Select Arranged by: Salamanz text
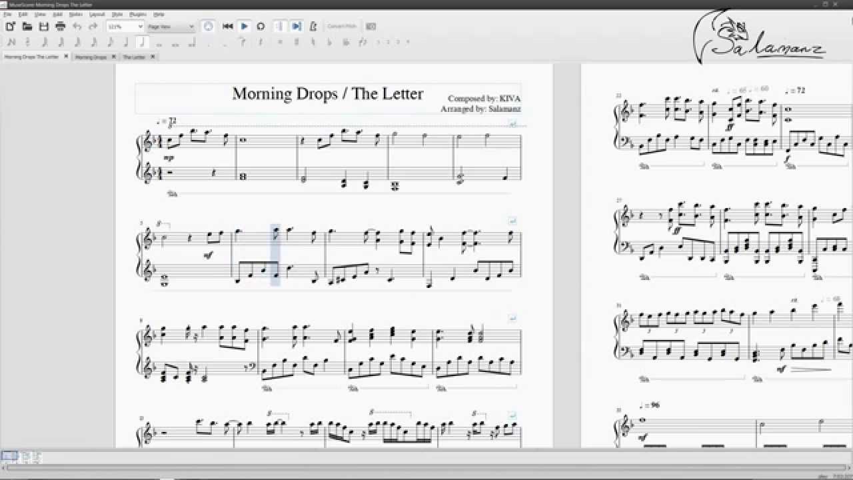Viewport: 853px width, 480px height. tap(480, 109)
